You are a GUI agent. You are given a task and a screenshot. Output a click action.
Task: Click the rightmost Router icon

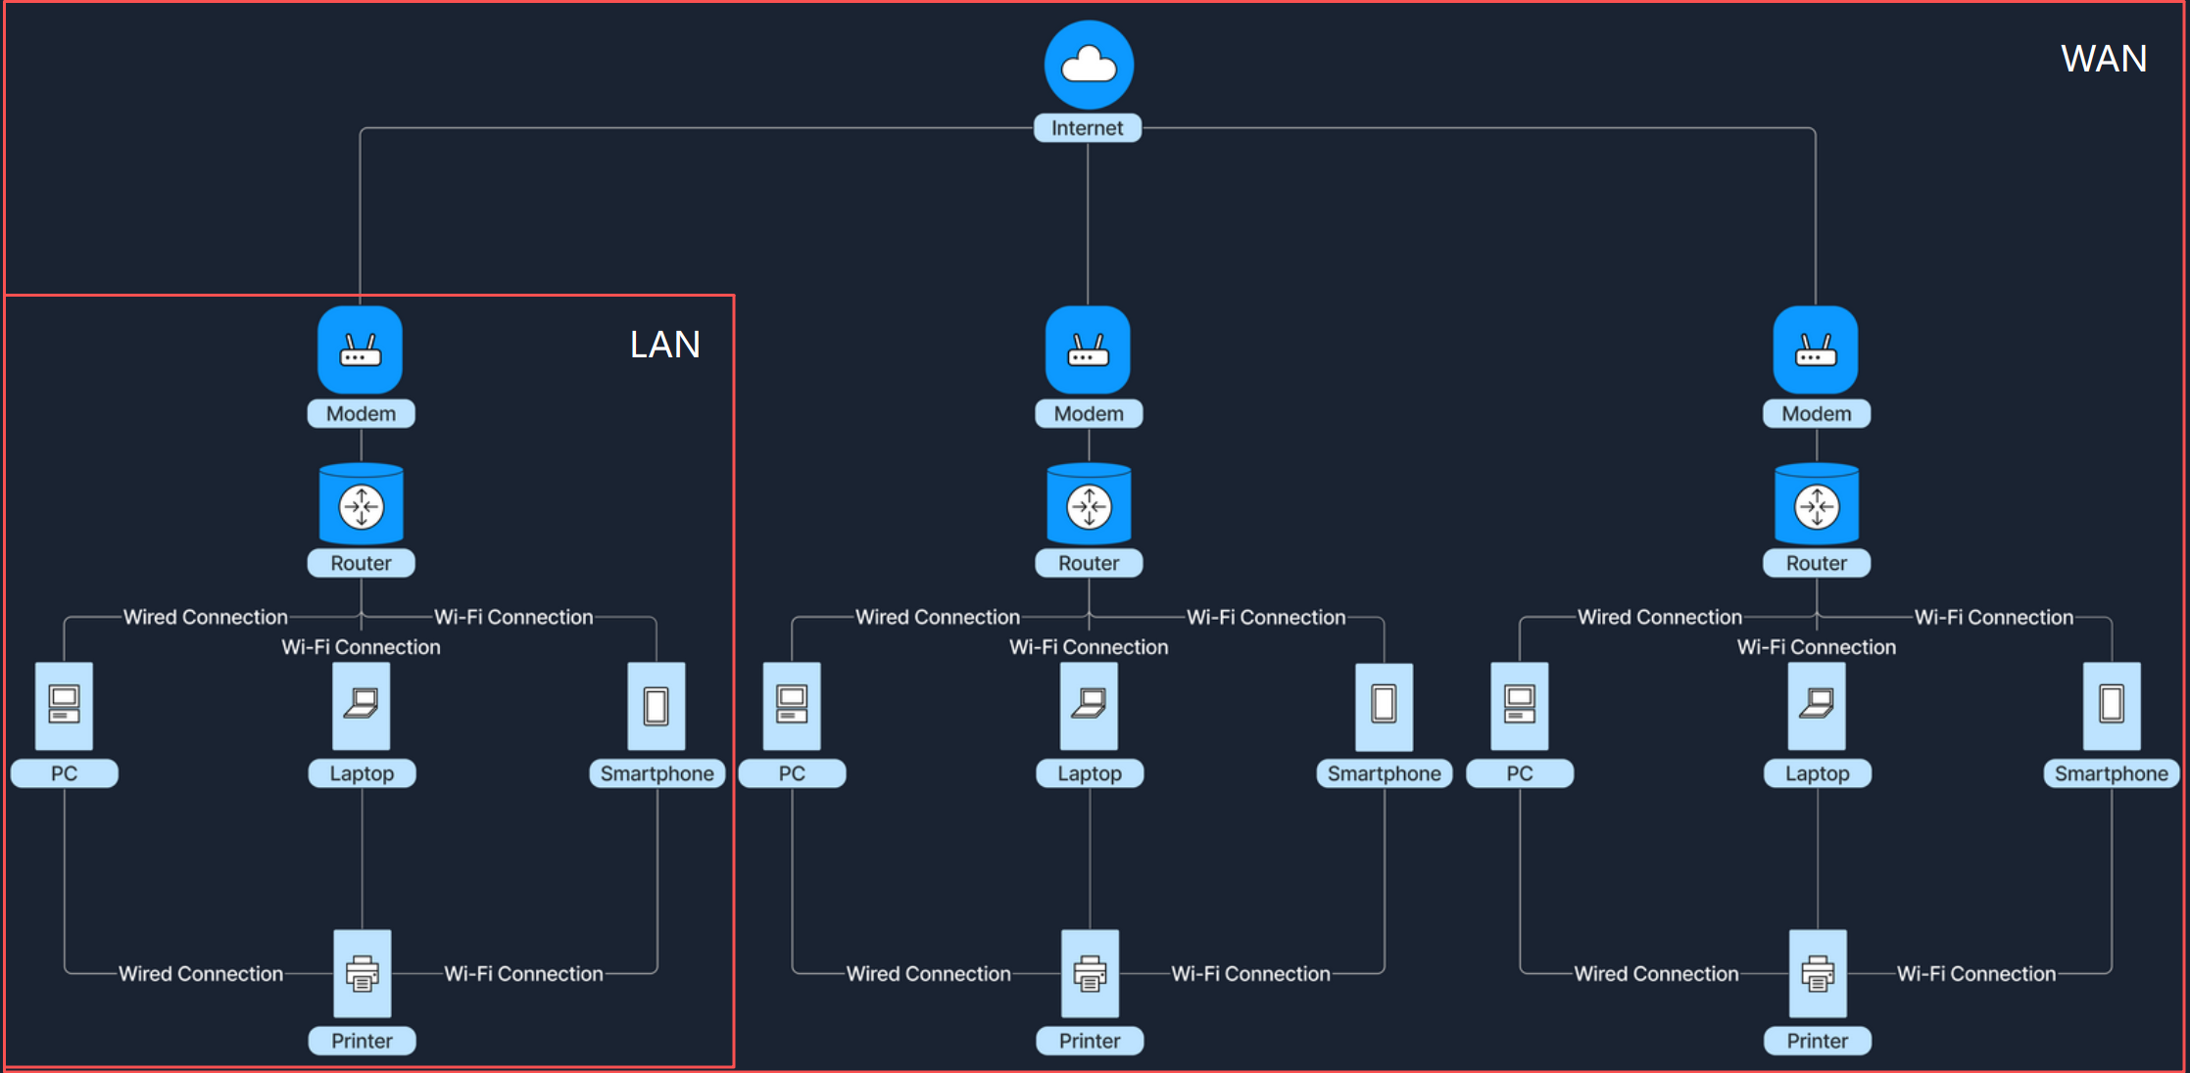(x=1817, y=505)
